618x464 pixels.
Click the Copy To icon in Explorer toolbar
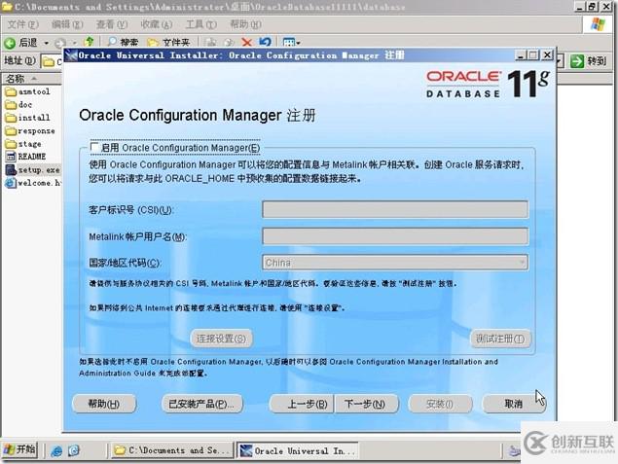click(229, 42)
